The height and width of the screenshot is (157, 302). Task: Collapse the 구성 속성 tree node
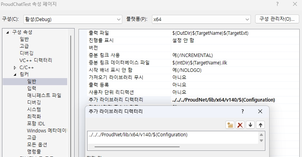[7, 32]
